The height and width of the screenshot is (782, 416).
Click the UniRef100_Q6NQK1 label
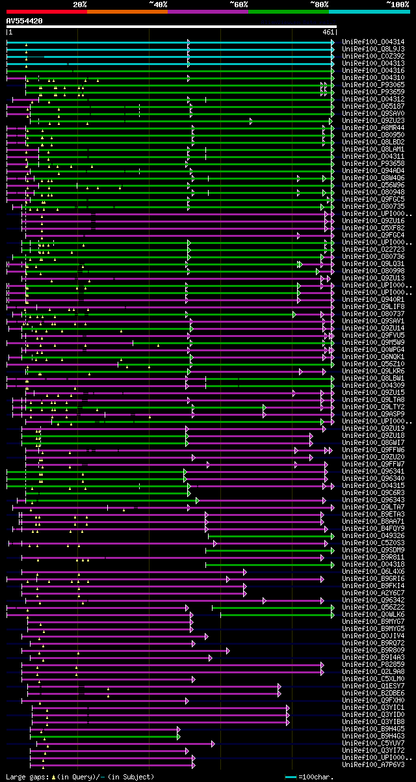tap(373, 357)
